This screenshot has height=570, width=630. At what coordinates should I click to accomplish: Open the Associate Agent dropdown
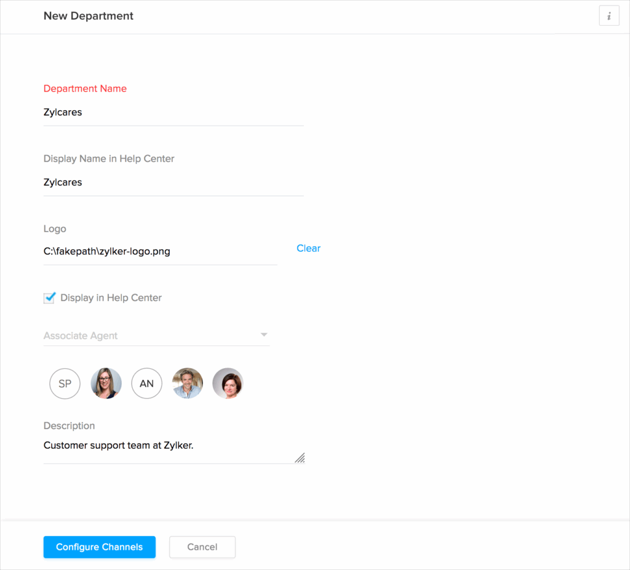pos(156,335)
